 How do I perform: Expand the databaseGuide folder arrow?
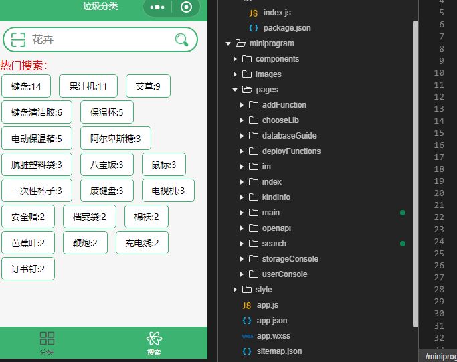tap(242, 136)
